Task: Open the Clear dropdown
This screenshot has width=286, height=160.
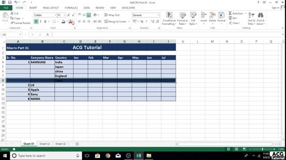Action: tap(235, 23)
